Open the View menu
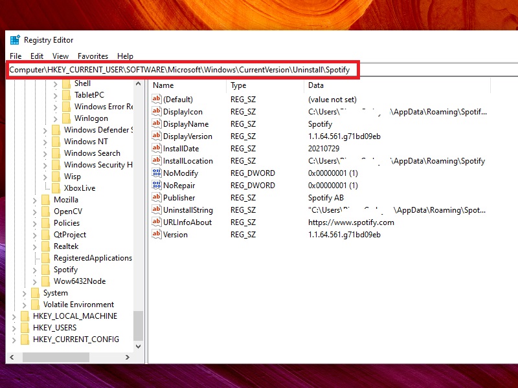This screenshot has width=518, height=388. point(60,56)
